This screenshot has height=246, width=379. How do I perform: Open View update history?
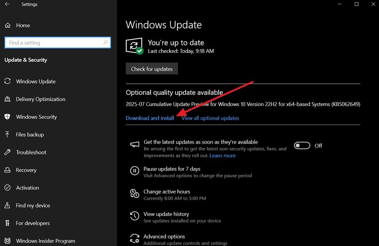point(166,214)
